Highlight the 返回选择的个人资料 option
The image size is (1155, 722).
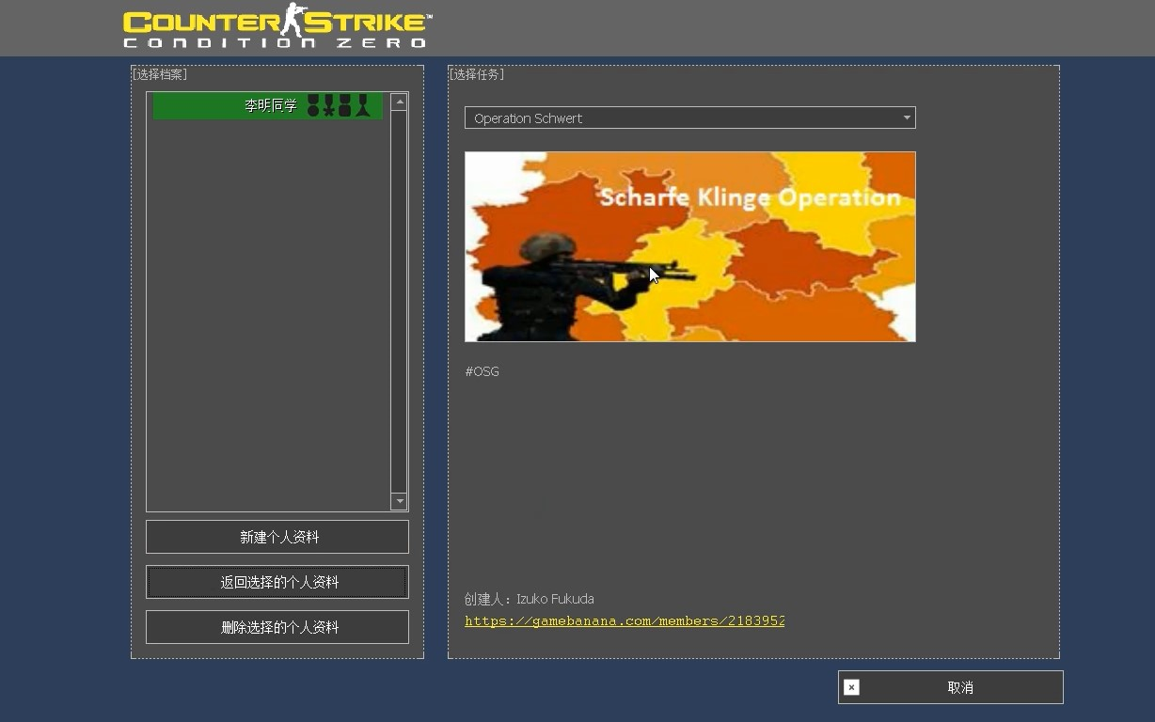pyautogui.click(x=277, y=581)
